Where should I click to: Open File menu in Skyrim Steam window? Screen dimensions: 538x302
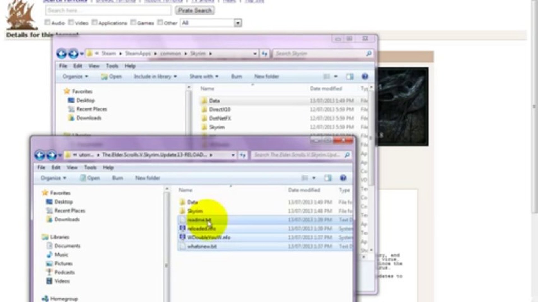pyautogui.click(x=63, y=66)
